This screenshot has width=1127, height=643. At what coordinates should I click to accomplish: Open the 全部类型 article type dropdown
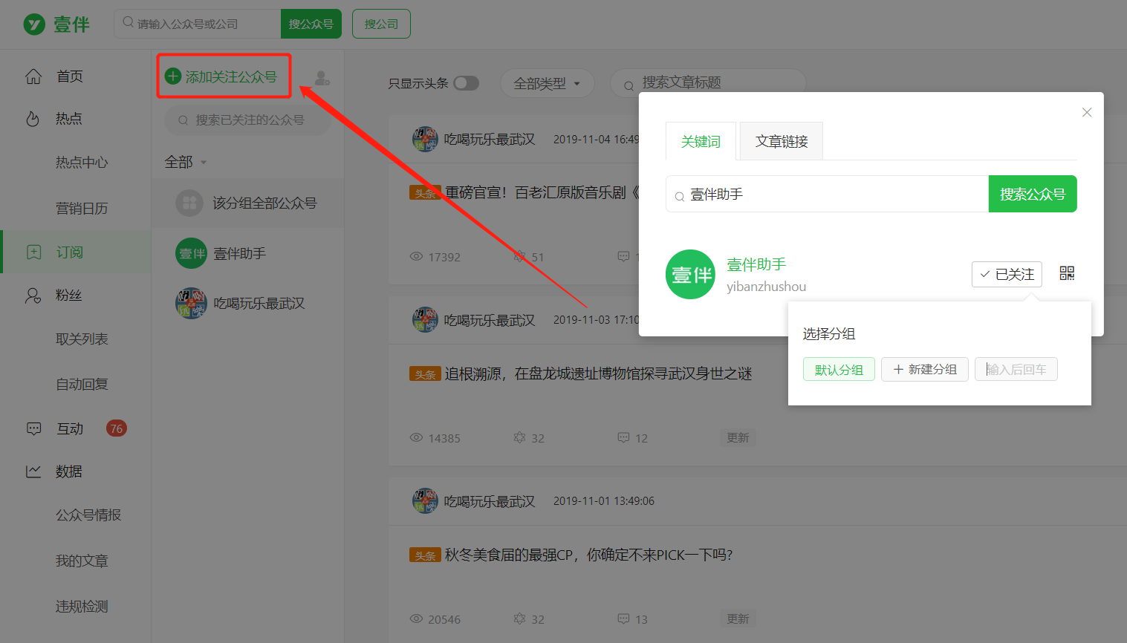(547, 82)
